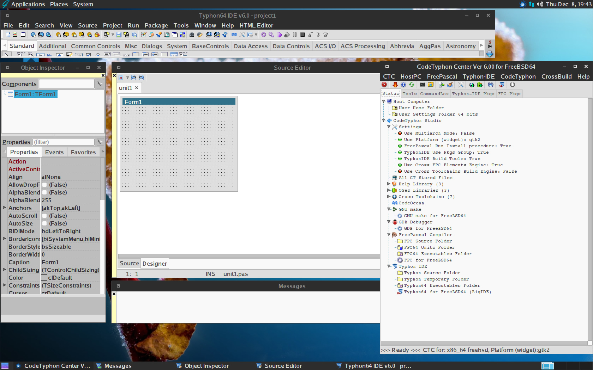Image resolution: width=593 pixels, height=370 pixels.
Task: Open the CrossBuild menu in CodeTyphon Center
Action: click(556, 76)
